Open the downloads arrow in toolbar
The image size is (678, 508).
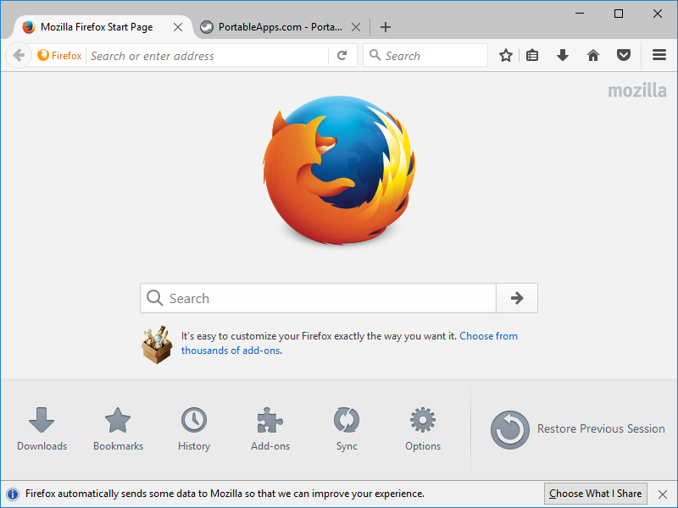[x=563, y=56]
